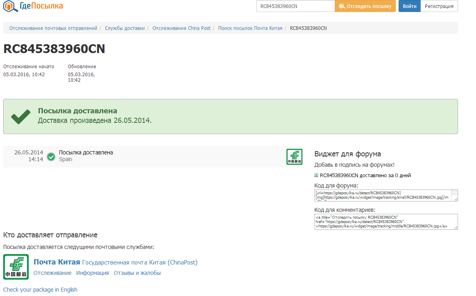Open the ГдеПосылка logo home link
This screenshot has height=296, width=476.
coord(33,6)
